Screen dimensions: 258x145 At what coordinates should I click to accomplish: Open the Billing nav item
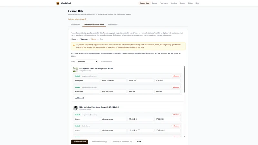[190, 3]
